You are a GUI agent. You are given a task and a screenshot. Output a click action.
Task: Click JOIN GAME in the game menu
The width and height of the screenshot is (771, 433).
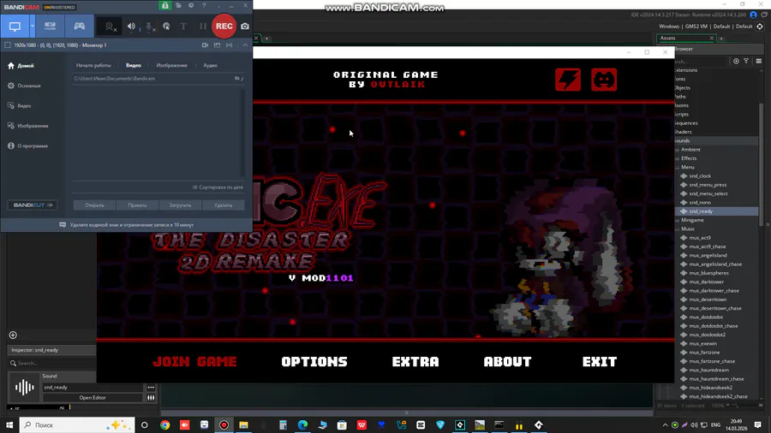point(194,362)
